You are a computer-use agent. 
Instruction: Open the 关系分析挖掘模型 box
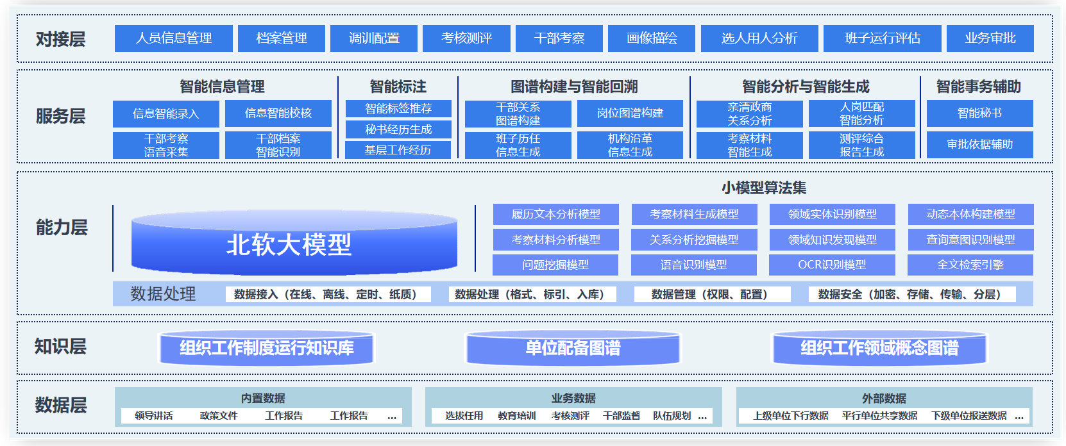694,240
